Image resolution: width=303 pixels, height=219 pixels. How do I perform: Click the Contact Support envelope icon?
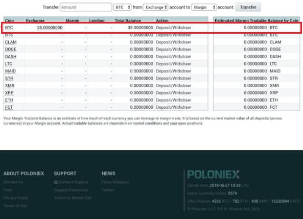(56, 182)
